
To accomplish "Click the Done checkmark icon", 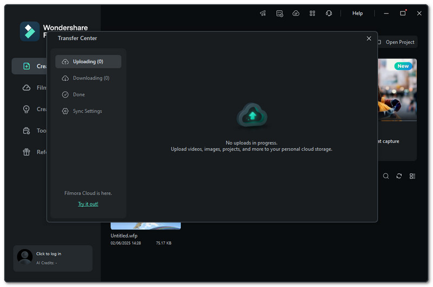I will coord(65,95).
